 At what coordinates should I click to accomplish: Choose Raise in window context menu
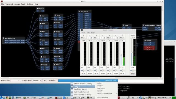tap(106, 83)
